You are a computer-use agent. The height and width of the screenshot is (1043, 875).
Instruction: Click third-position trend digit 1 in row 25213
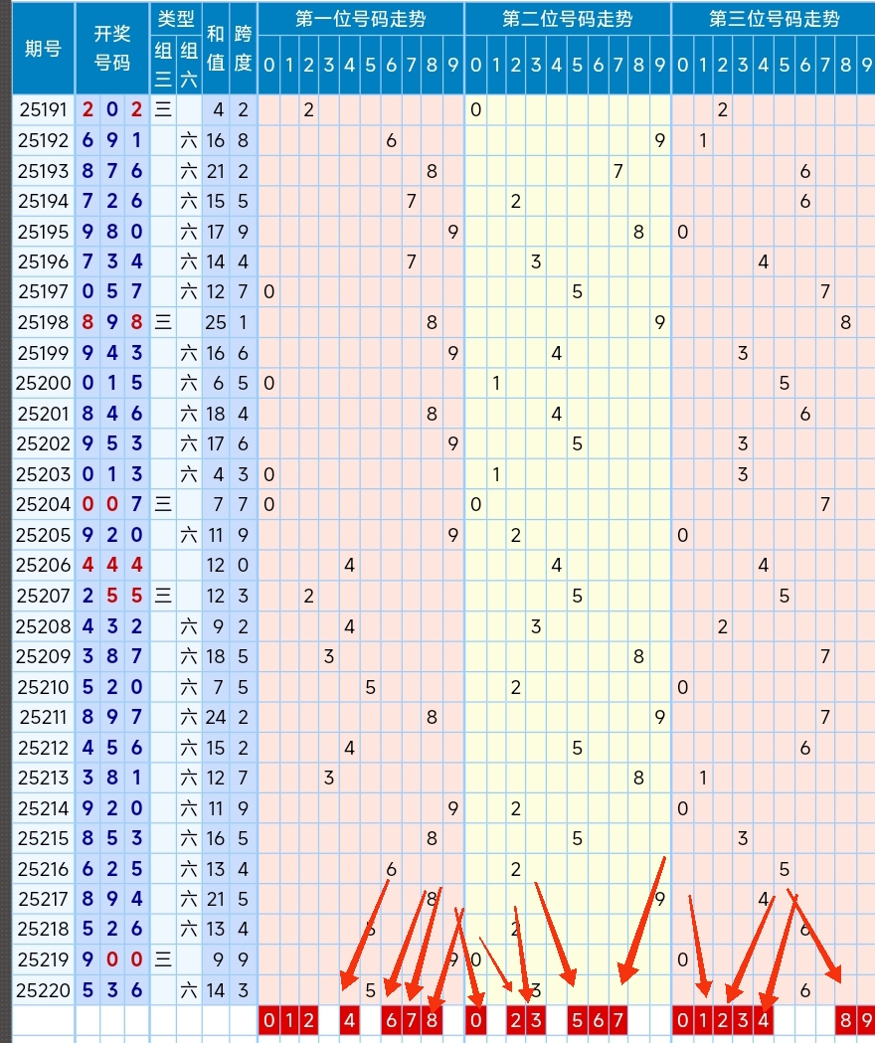click(703, 778)
